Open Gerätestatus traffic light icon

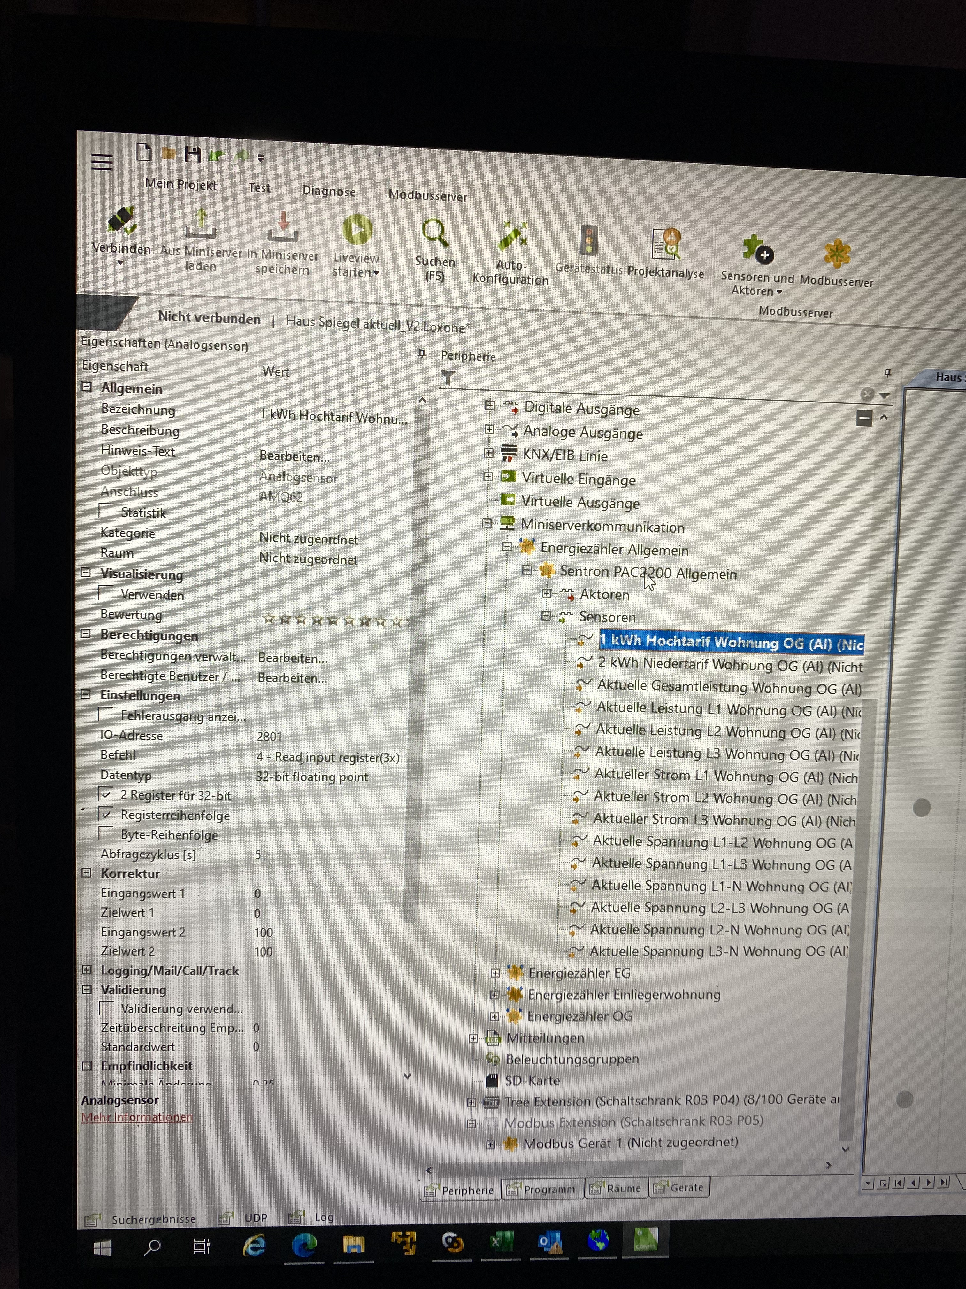pyautogui.click(x=589, y=240)
